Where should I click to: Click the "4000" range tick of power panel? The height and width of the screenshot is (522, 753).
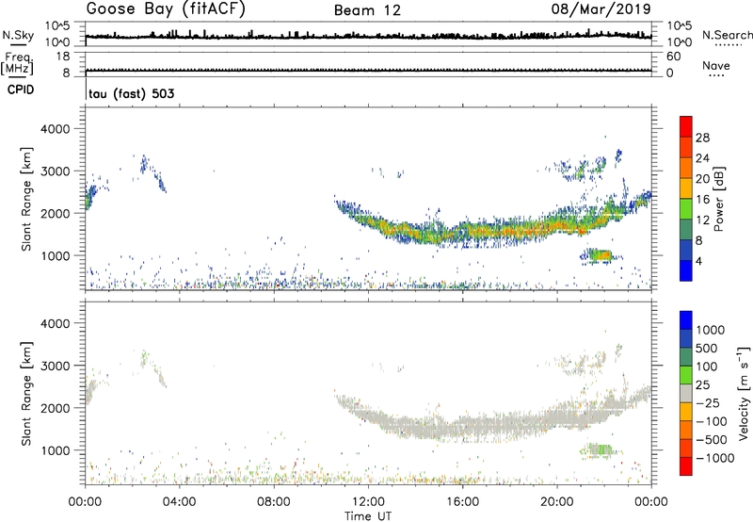coord(56,129)
